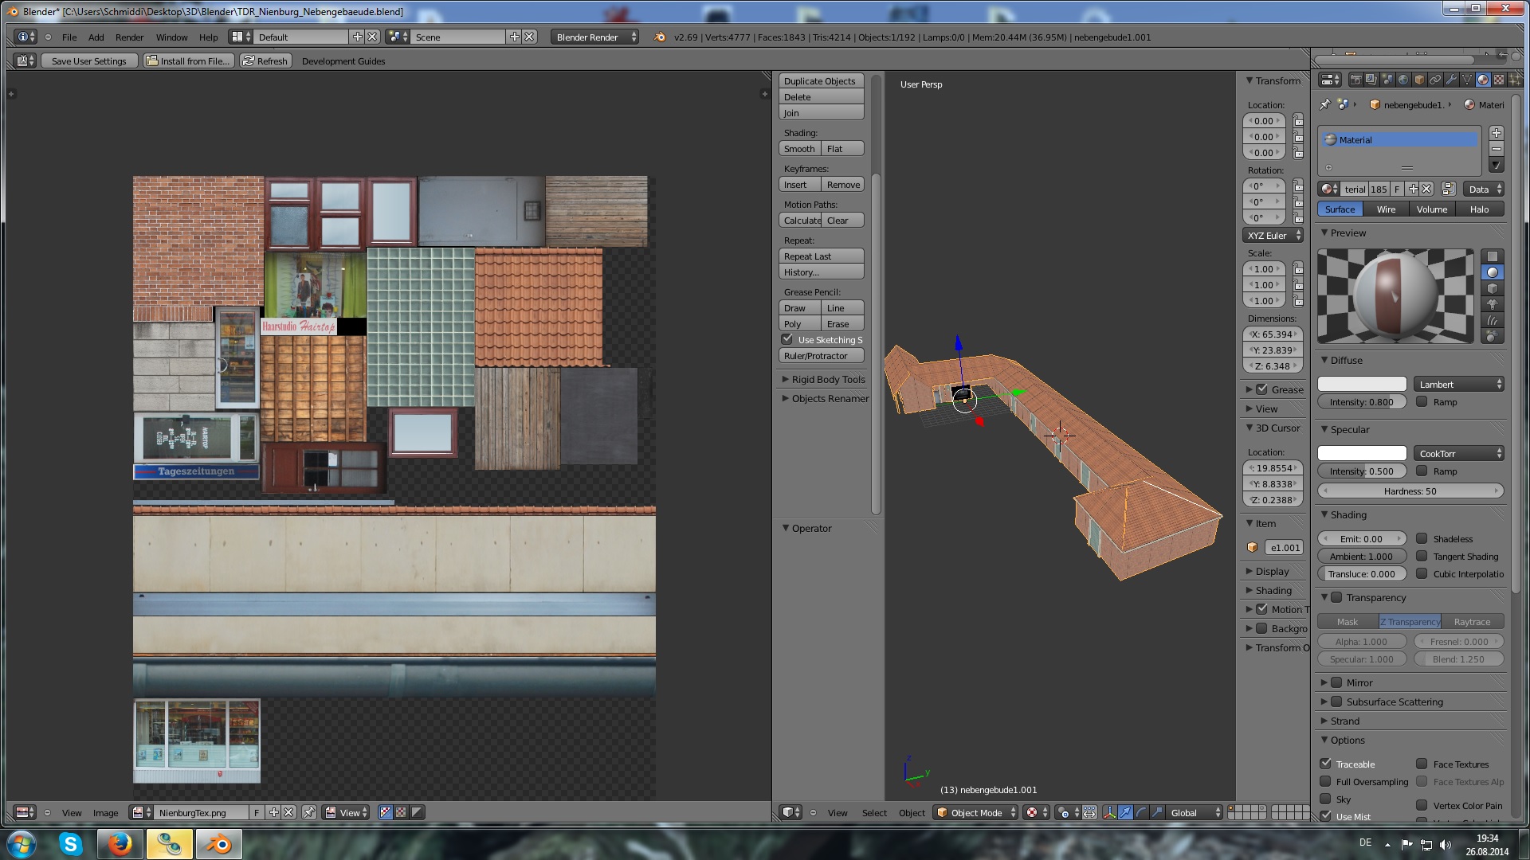Add a new material slot
The image size is (1530, 860).
tap(1496, 133)
